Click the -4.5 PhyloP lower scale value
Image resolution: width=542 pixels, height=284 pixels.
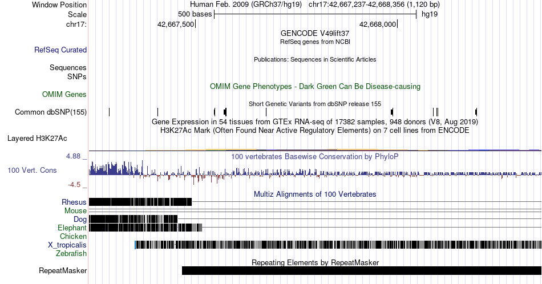pyautogui.click(x=74, y=185)
